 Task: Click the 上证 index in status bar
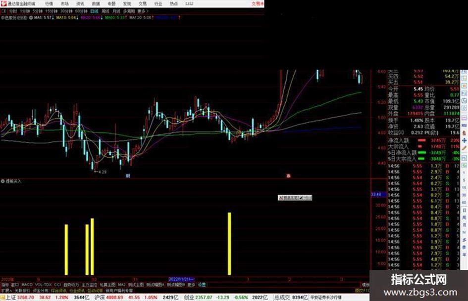point(11,298)
